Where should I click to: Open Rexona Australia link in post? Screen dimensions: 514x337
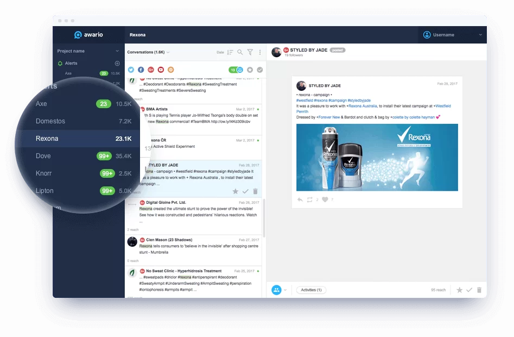(x=362, y=106)
